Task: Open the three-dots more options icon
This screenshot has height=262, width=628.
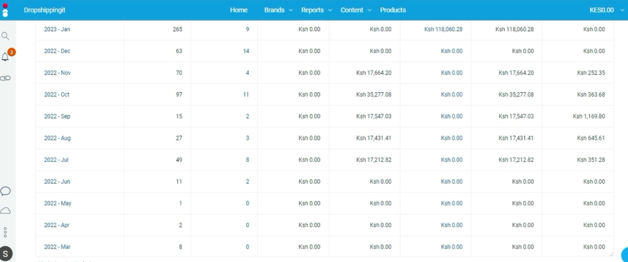Action: tap(5, 232)
